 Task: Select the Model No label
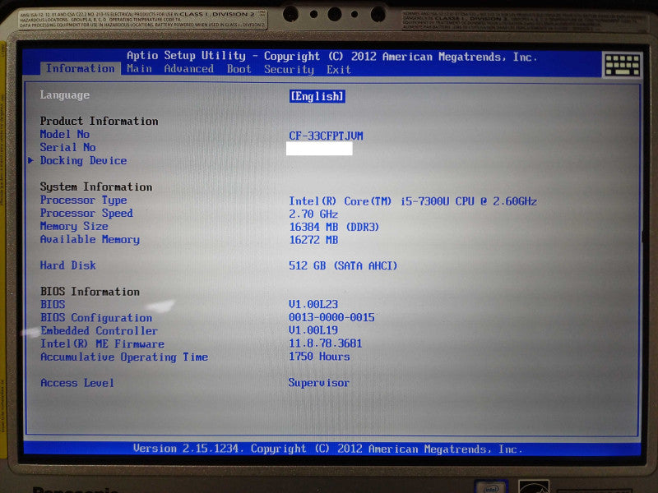[x=65, y=134]
